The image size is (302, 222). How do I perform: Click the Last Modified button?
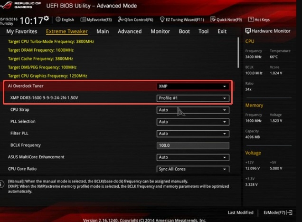pyautogui.click(x=241, y=212)
